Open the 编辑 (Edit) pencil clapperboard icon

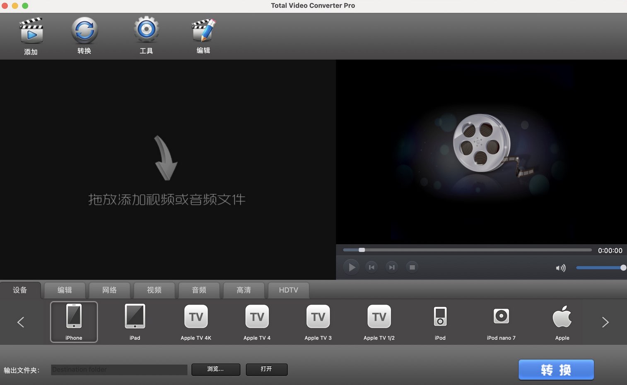coord(203,30)
